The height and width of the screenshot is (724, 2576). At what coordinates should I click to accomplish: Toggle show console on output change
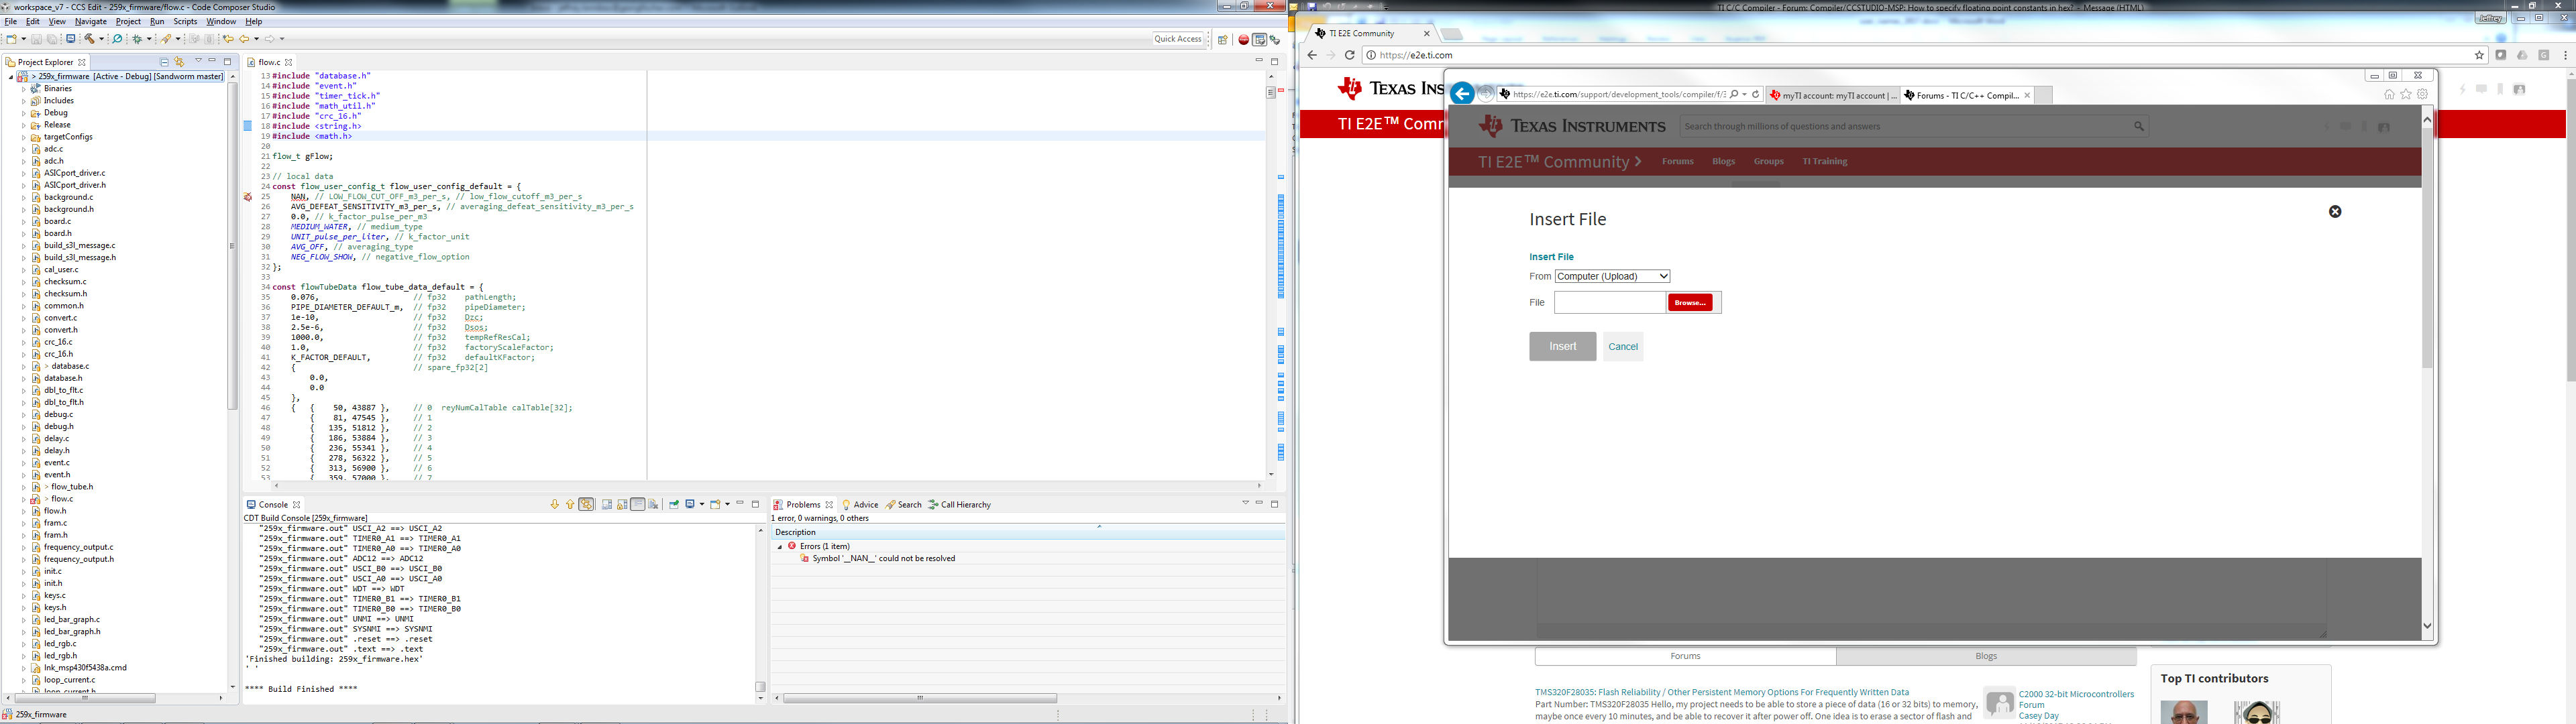[586, 504]
